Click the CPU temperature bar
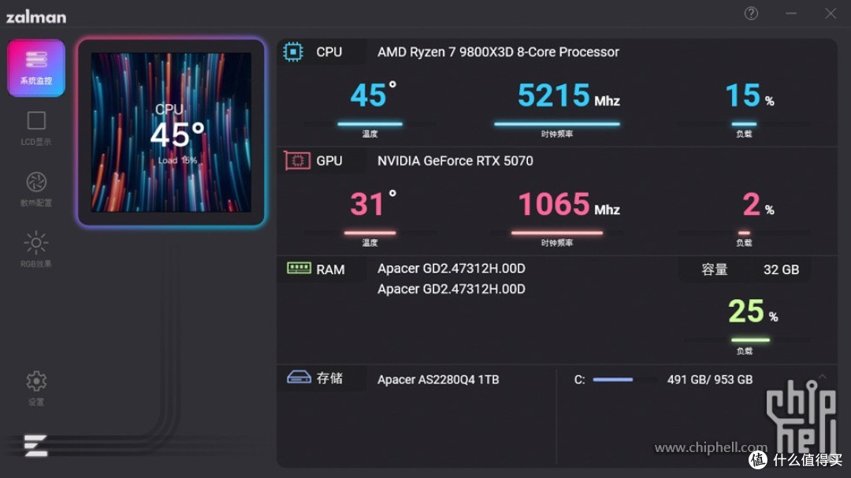The image size is (851, 478). pos(370,124)
